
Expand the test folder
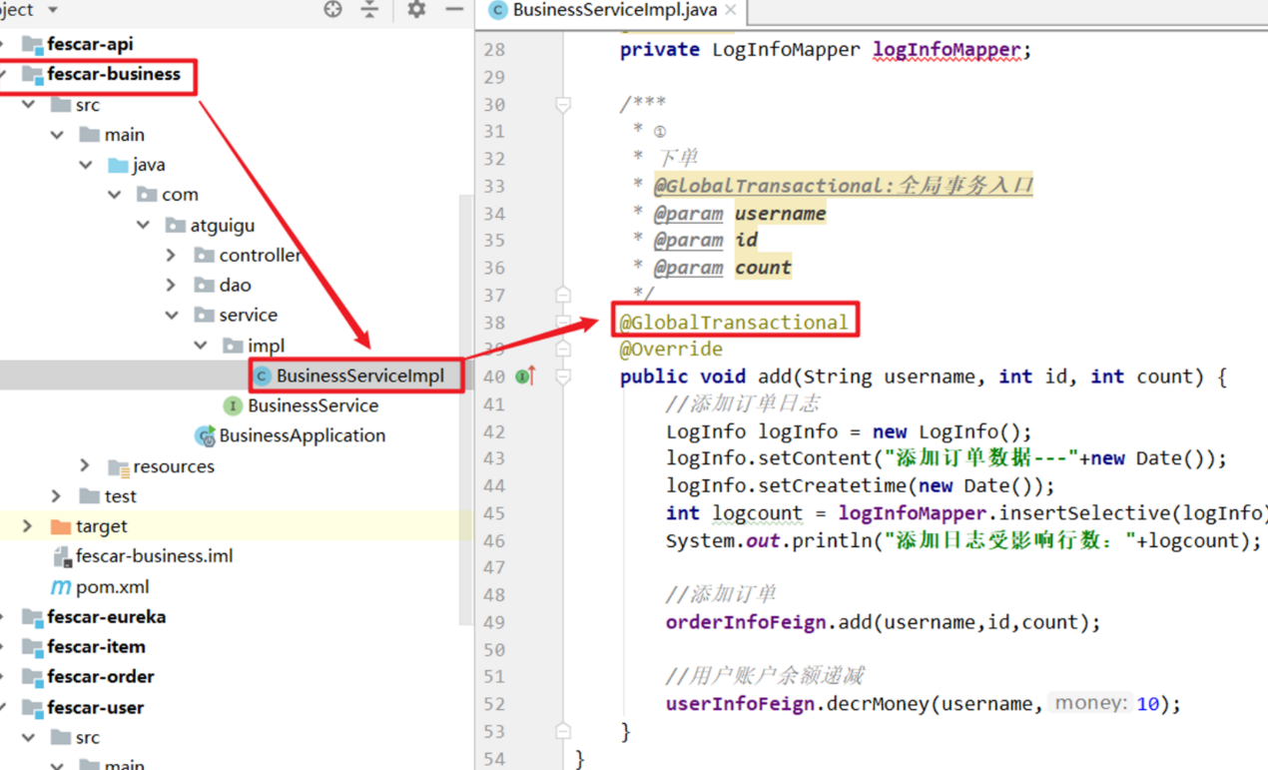point(57,496)
